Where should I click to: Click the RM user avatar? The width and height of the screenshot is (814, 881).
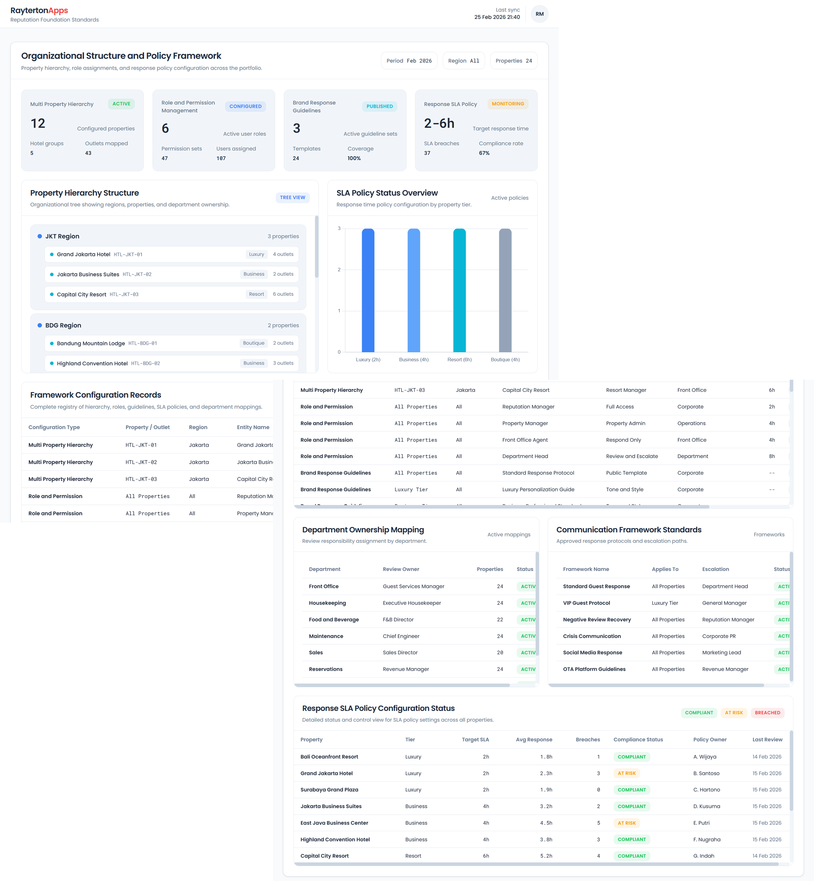[x=539, y=14]
